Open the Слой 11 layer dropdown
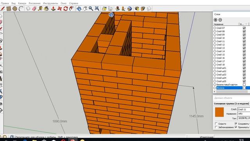The width and height of the screenshot is (250, 141). [244, 110]
